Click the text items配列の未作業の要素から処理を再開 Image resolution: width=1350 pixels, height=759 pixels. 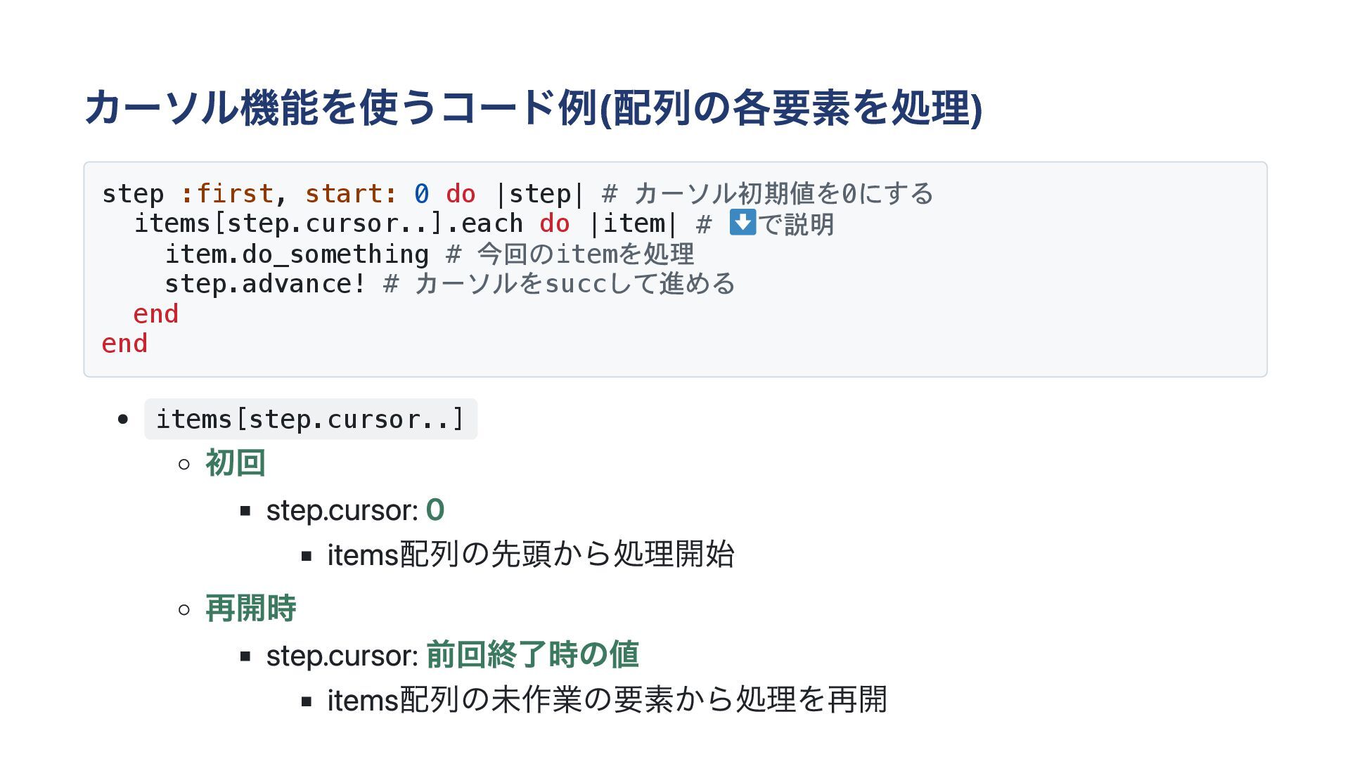click(607, 701)
